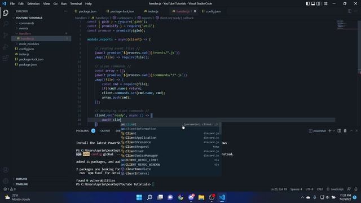Toggle the primary side bar layout icon

pyautogui.click(x=308, y=4)
